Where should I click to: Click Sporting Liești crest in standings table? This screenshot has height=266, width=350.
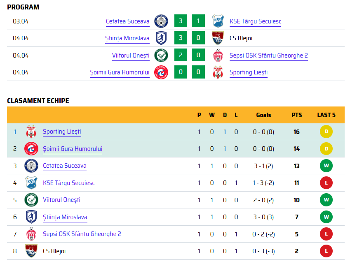point(31,132)
